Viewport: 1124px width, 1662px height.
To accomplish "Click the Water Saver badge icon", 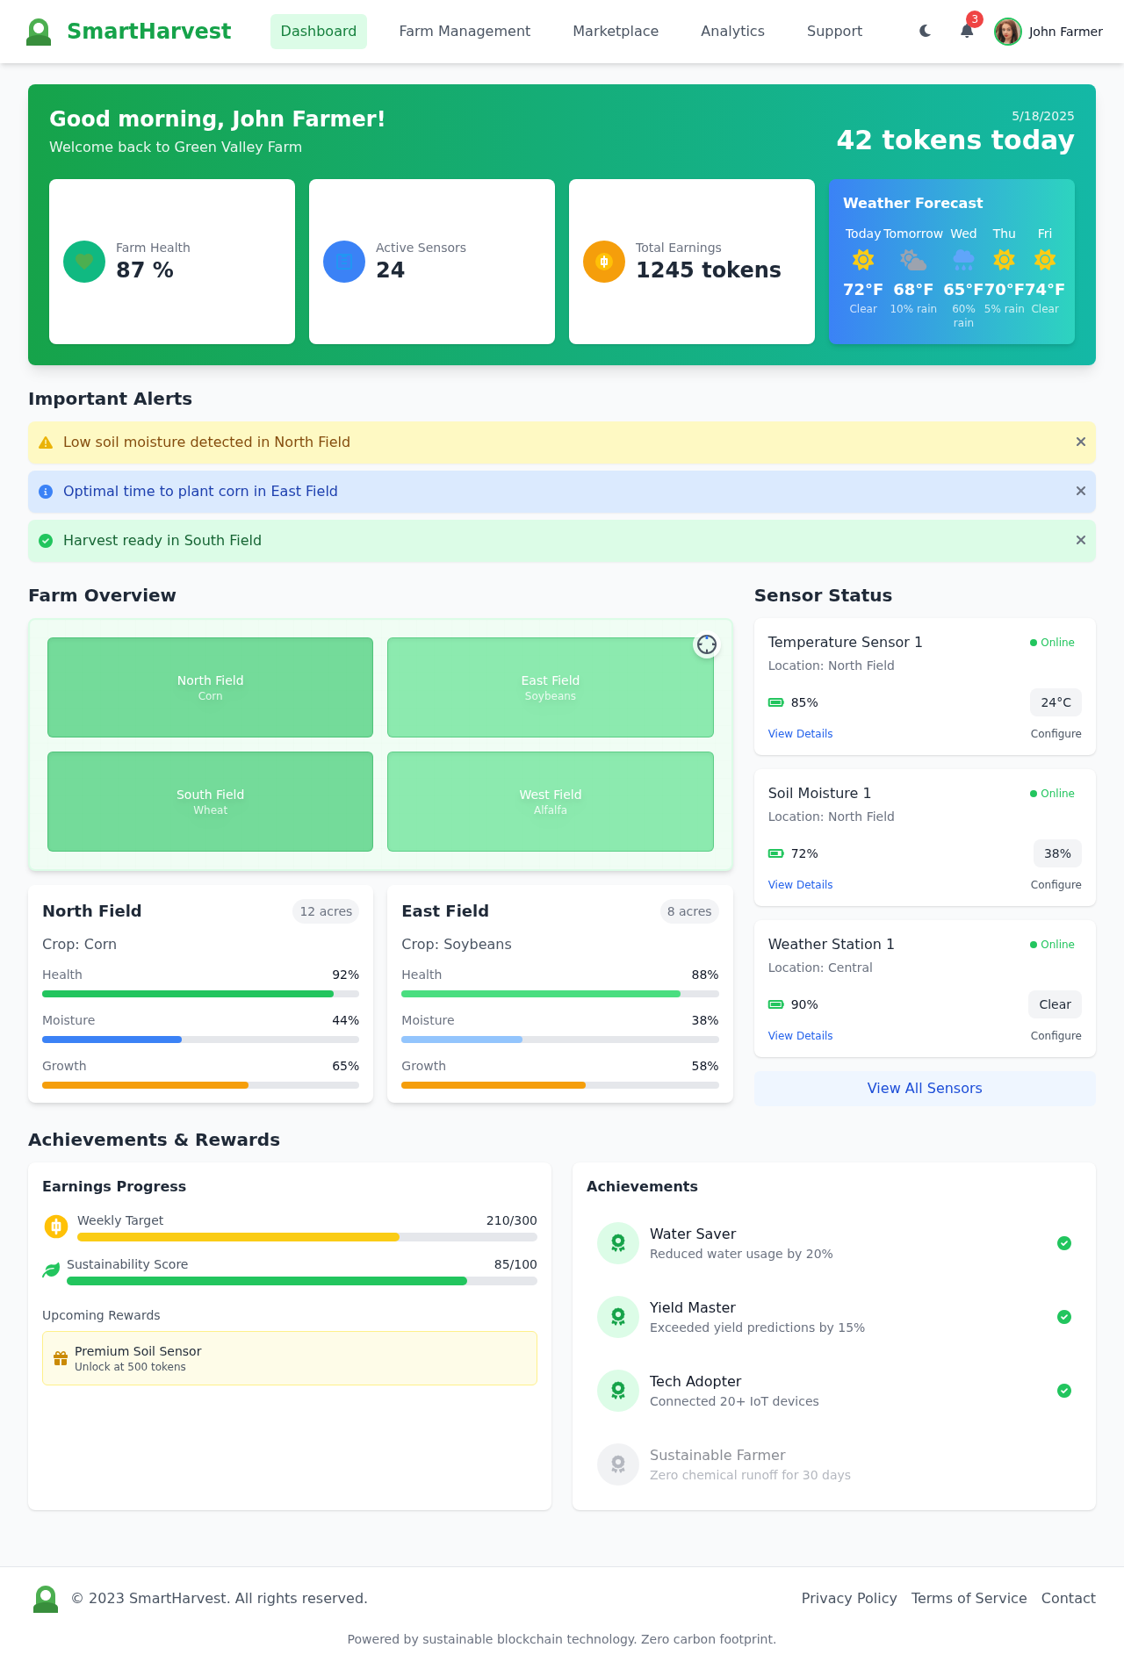I will point(618,1243).
